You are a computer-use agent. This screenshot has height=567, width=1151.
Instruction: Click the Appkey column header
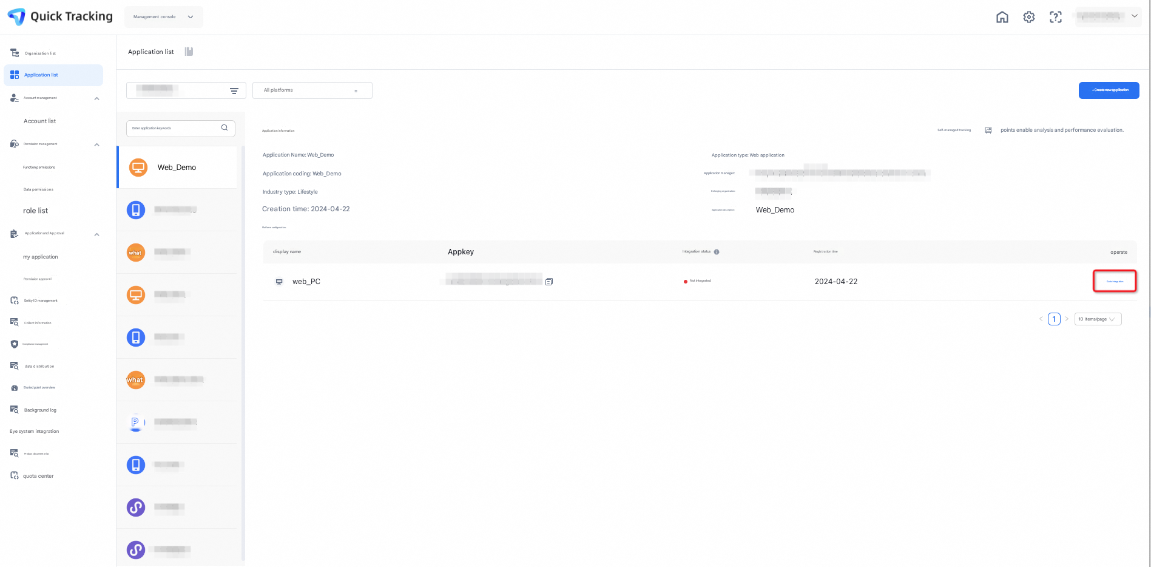coord(461,252)
